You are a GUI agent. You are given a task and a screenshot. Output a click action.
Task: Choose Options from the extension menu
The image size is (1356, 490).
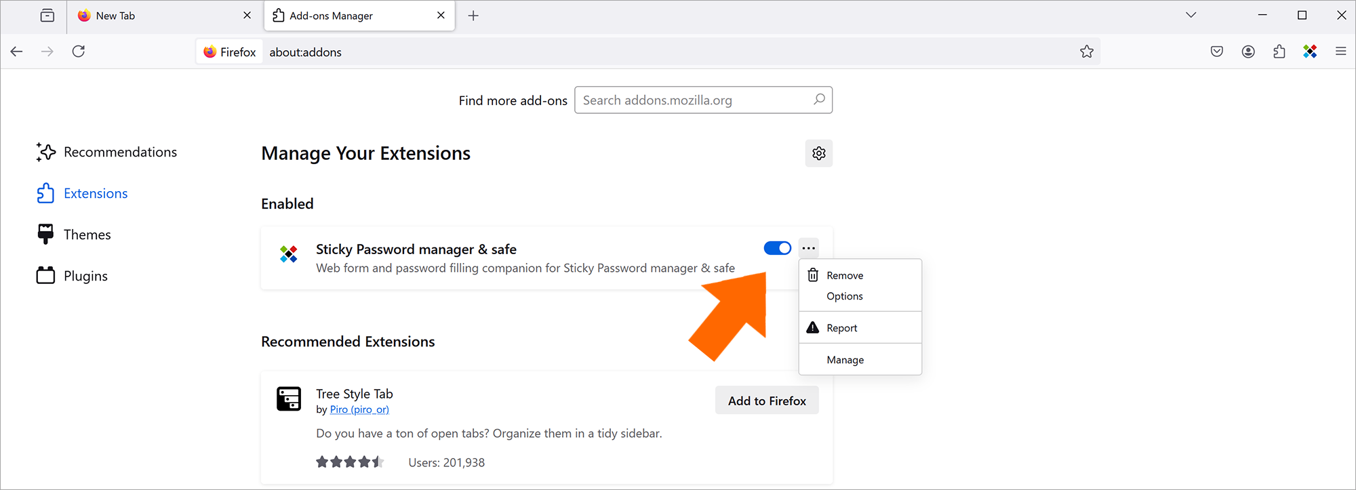[x=860, y=296]
